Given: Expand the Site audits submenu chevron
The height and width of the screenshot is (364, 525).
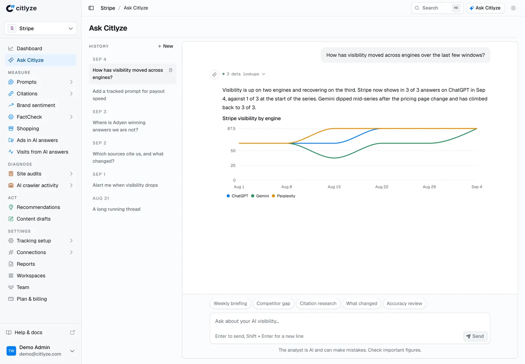Looking at the screenshot, I should pos(71,174).
